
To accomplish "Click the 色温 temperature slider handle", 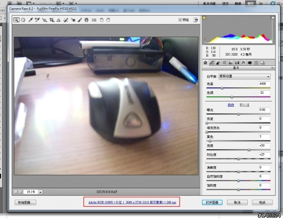I will coord(222,88).
